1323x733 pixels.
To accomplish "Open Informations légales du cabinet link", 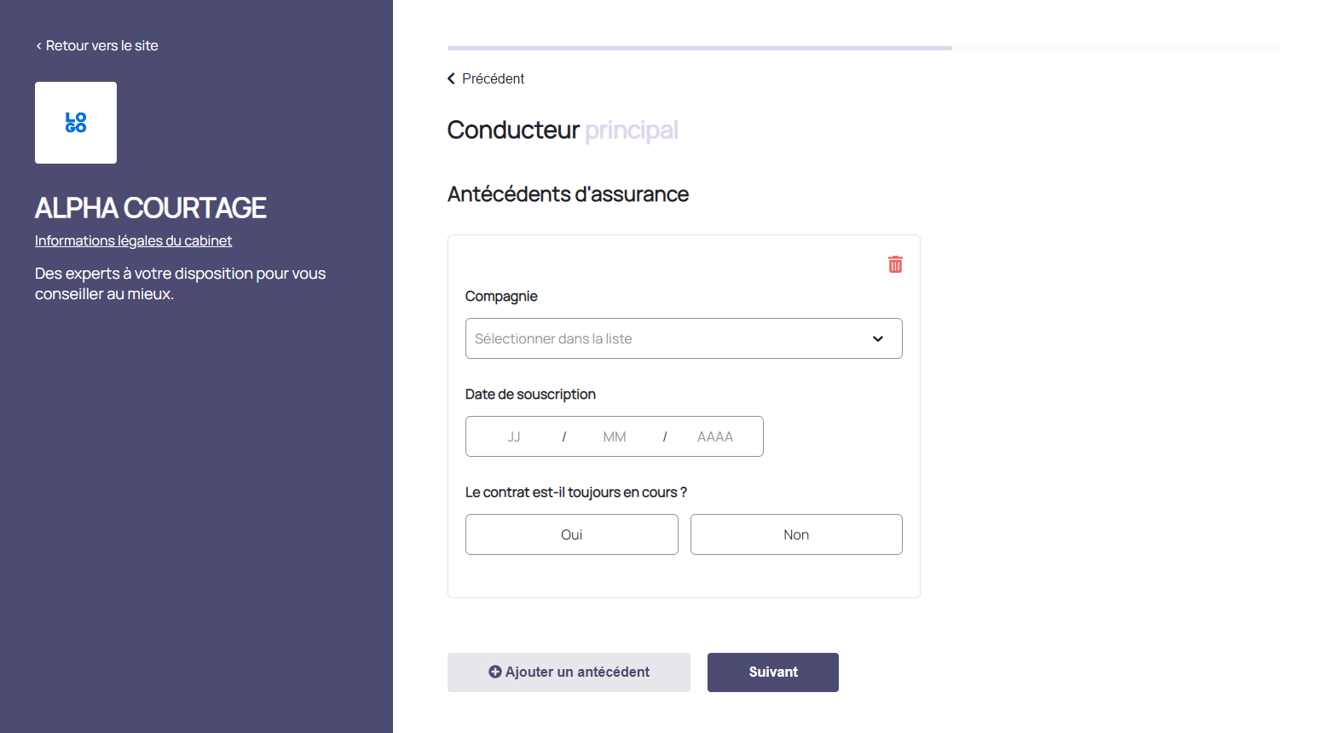I will [133, 241].
